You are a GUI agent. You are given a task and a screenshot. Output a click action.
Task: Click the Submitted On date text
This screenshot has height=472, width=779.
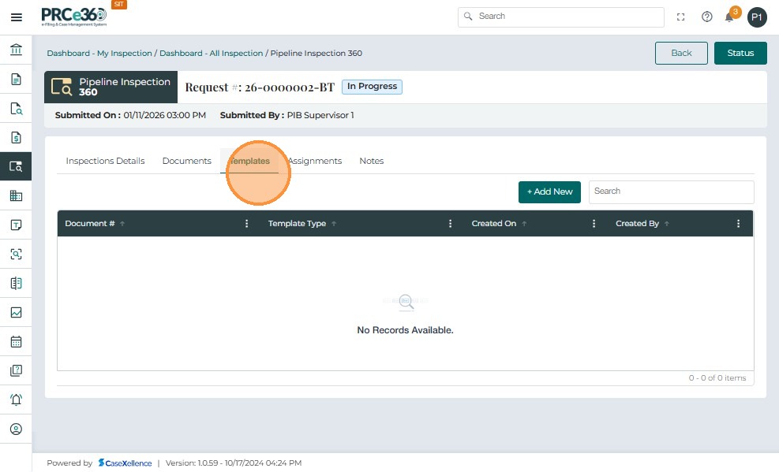coord(130,115)
